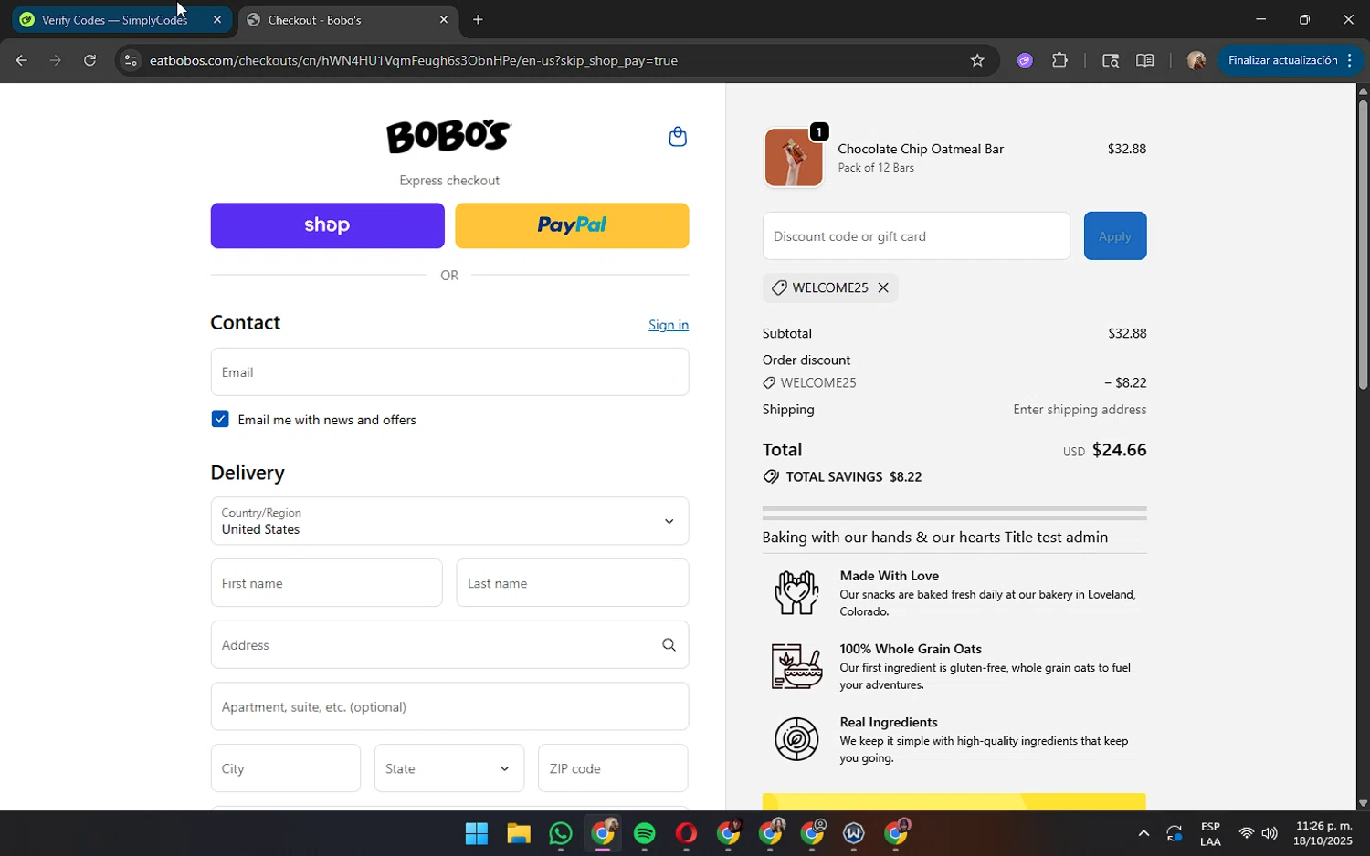Viewport: 1370px width, 856px height.
Task: Open the Chrome profile avatar
Action: (1196, 60)
